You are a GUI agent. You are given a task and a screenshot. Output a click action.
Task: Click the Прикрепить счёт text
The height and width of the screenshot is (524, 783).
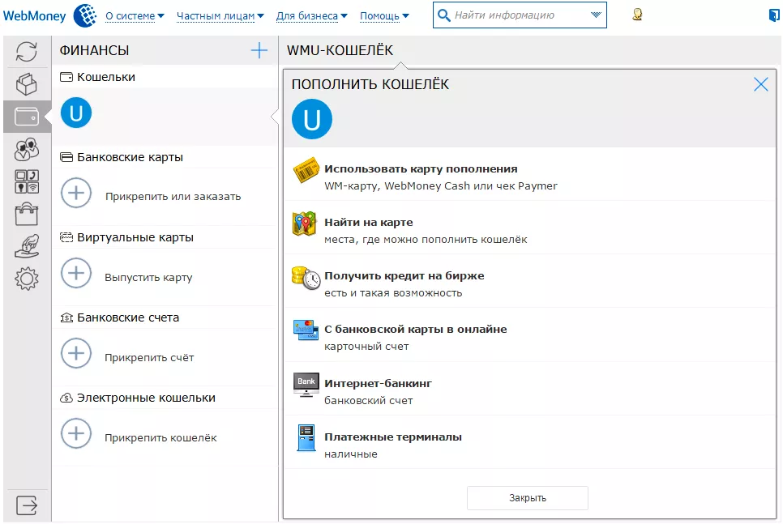149,357
